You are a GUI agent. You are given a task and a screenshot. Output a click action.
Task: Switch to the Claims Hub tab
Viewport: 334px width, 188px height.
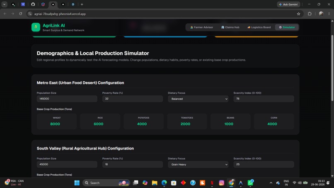pos(230,27)
